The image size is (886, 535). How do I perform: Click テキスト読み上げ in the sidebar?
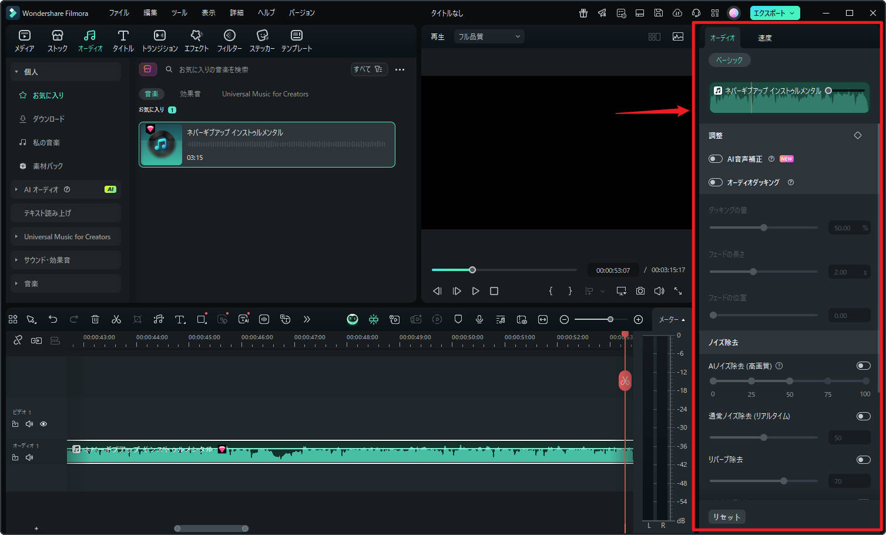(x=66, y=213)
